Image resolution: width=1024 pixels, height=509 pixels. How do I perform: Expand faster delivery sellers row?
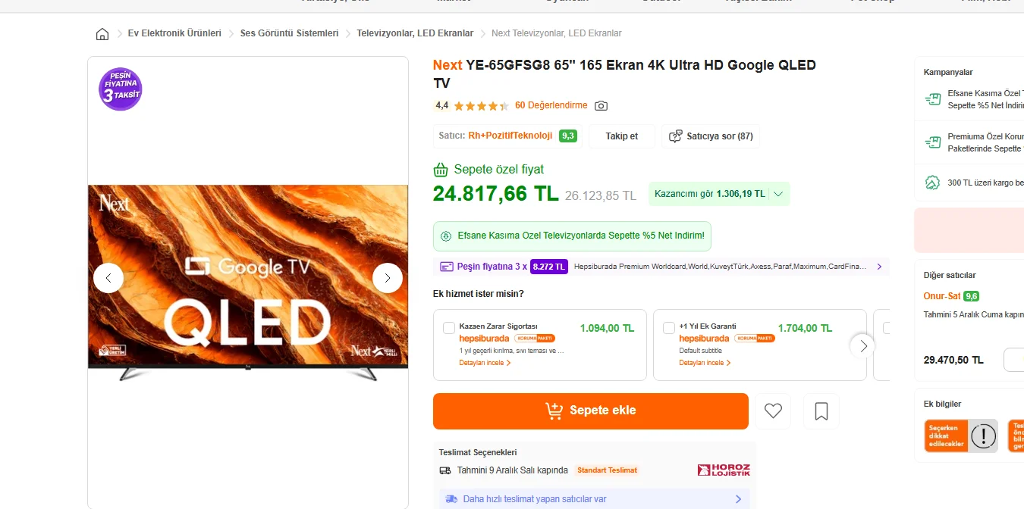pyautogui.click(x=738, y=499)
